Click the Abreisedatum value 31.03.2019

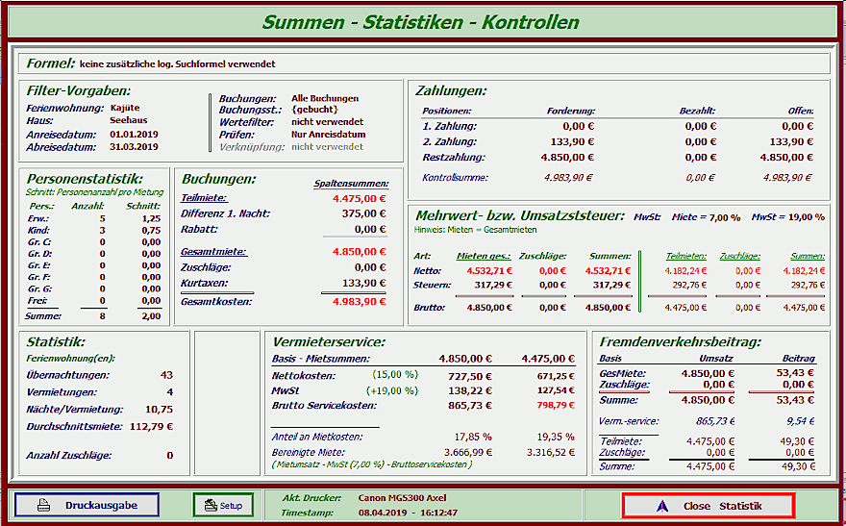point(133,147)
